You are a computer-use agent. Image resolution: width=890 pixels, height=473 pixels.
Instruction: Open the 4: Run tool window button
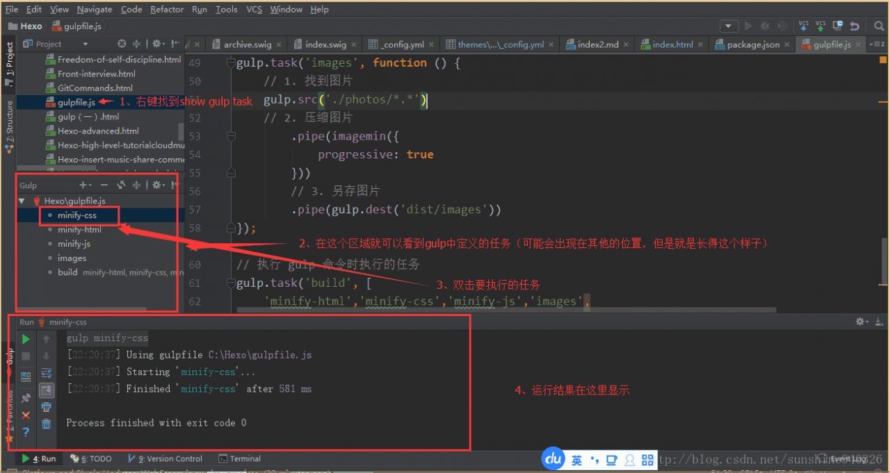pos(39,458)
